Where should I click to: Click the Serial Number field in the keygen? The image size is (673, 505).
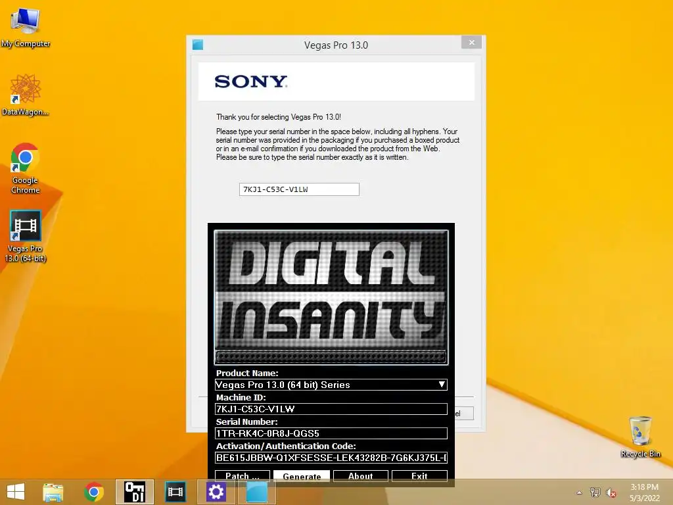[331, 433]
